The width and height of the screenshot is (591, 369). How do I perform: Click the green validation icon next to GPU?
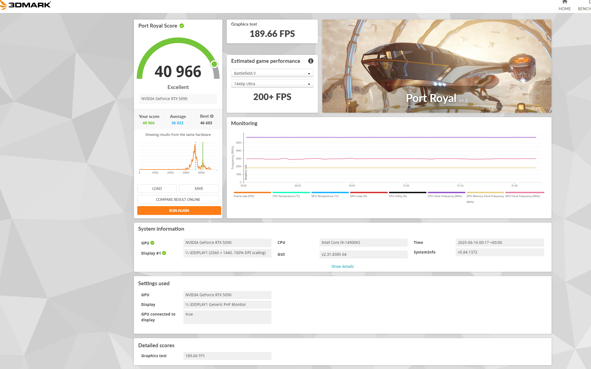click(x=152, y=243)
